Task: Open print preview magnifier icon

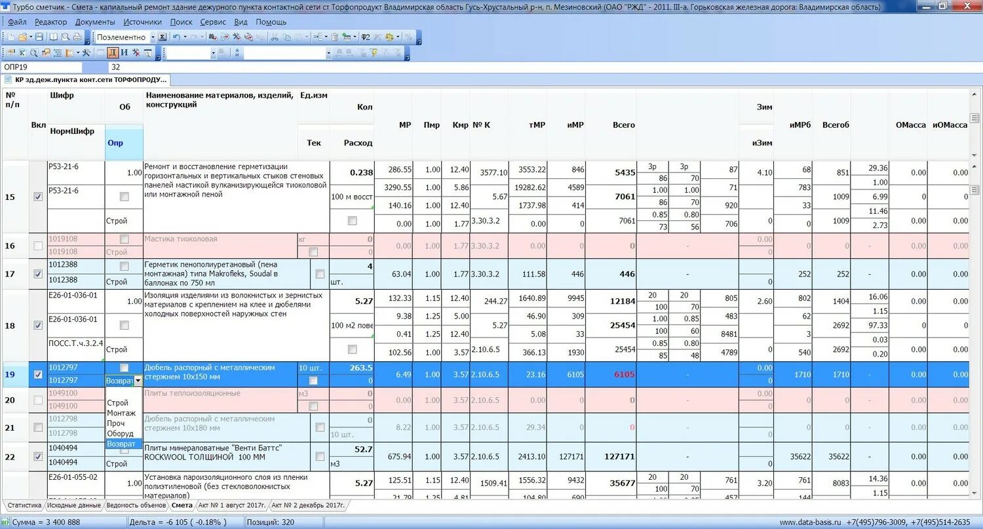Action: click(x=66, y=37)
